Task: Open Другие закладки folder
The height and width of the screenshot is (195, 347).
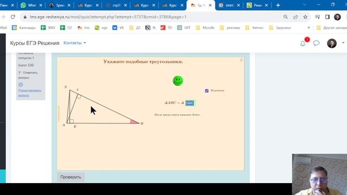Action: click(332, 28)
